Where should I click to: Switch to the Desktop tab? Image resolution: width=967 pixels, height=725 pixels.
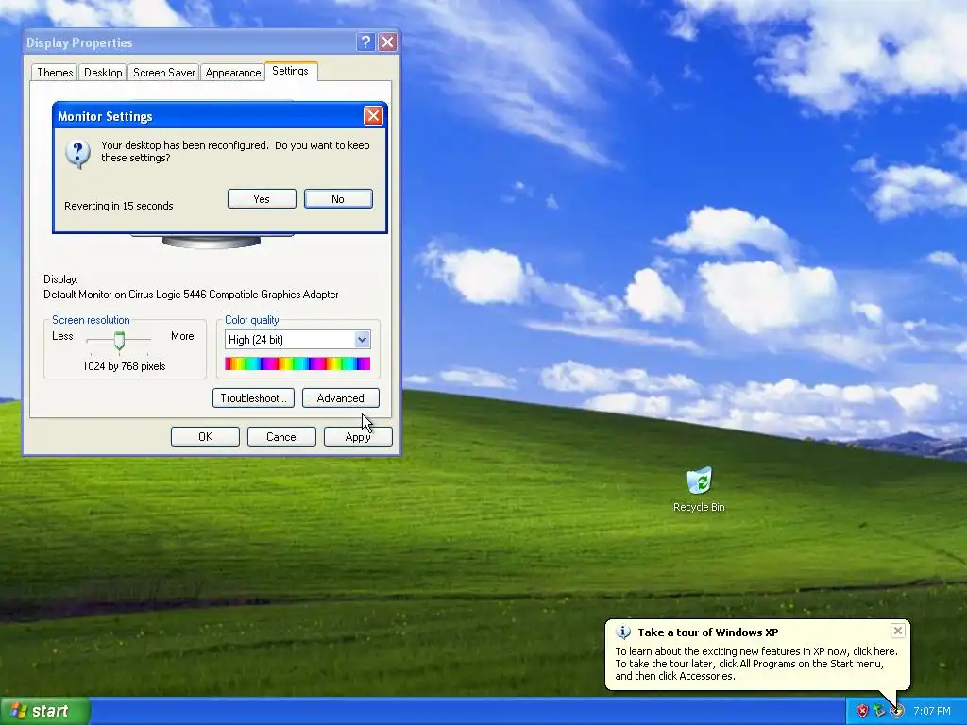click(103, 72)
